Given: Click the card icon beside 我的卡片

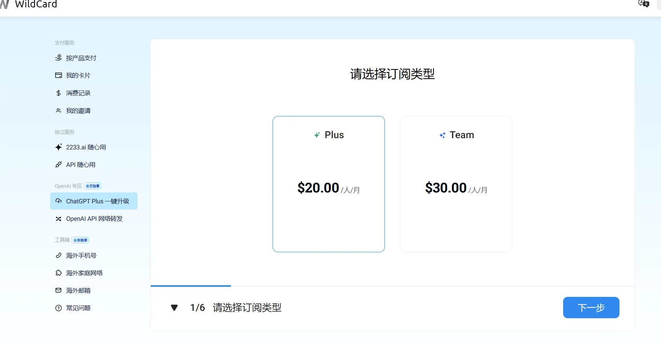Looking at the screenshot, I should coord(58,75).
